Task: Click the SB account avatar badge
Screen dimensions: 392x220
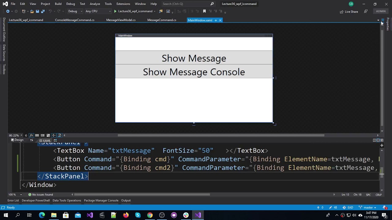Action: click(x=351, y=4)
